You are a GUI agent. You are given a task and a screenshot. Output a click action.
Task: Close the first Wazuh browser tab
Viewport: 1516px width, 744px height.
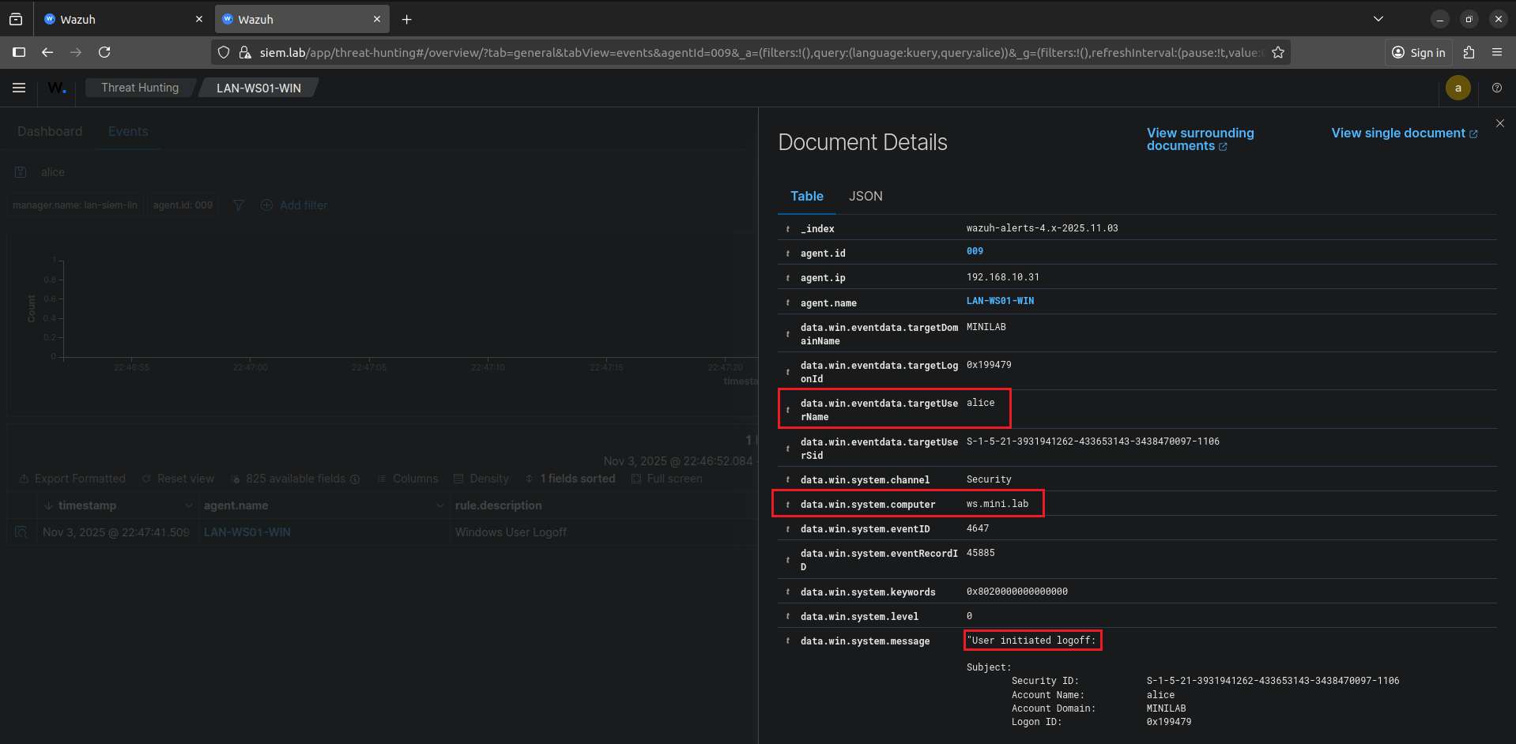coord(199,19)
